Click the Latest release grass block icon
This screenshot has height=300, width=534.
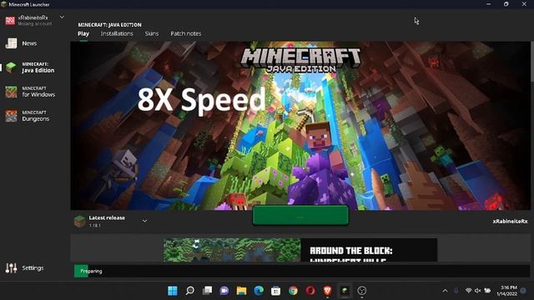(80, 221)
